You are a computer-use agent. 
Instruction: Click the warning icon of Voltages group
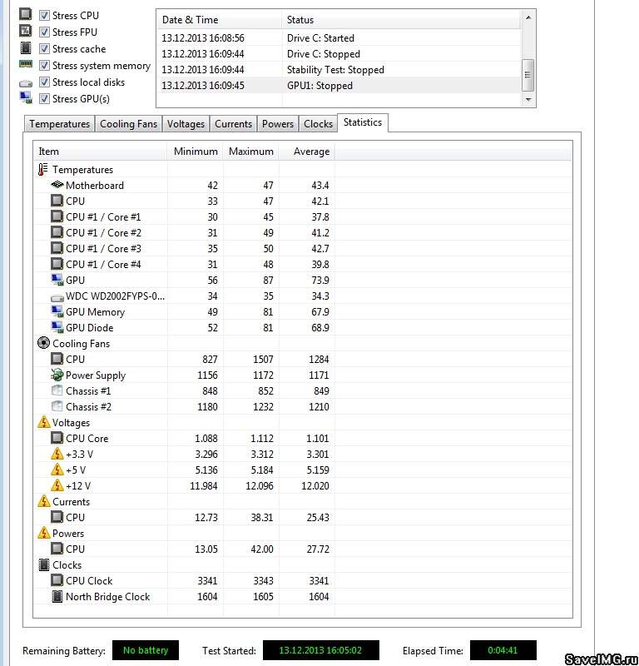coord(44,422)
